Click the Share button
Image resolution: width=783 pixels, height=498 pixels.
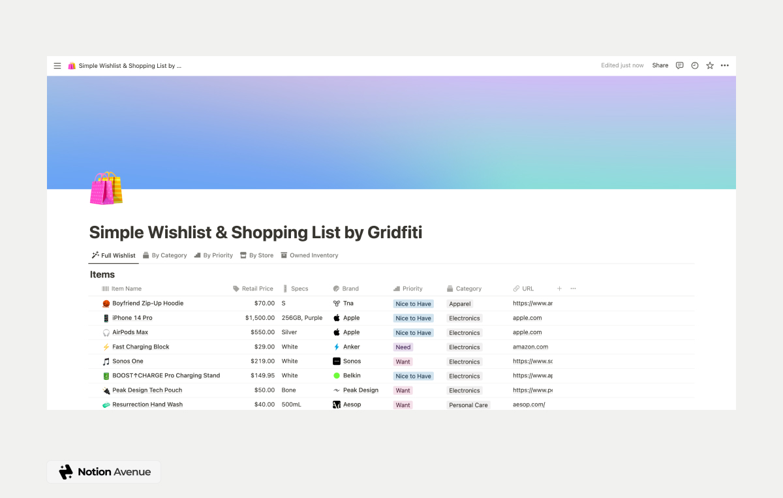(660, 65)
